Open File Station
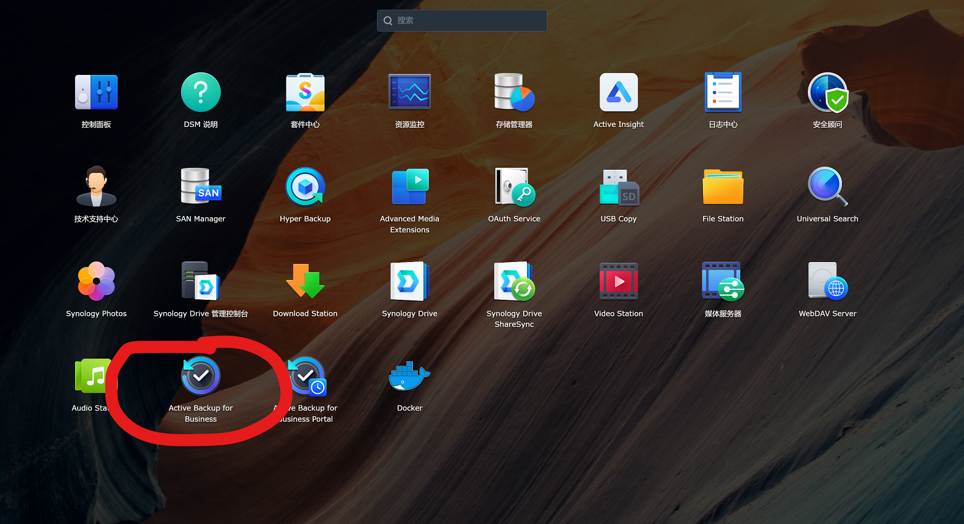 tap(723, 186)
